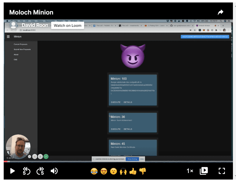236x182 pixels.
Task: Rewind the video five seconds
Action: [26, 171]
